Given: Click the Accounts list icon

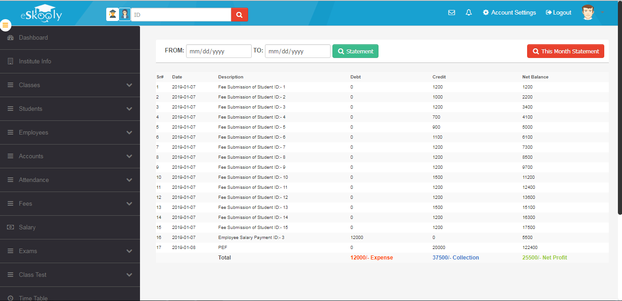Looking at the screenshot, I should click(10, 156).
